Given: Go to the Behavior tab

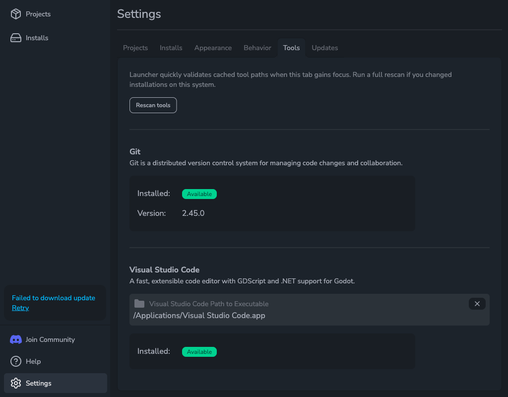Looking at the screenshot, I should pyautogui.click(x=257, y=48).
